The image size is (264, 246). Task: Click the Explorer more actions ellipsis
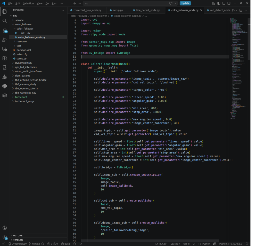pyautogui.click(x=63, y=10)
